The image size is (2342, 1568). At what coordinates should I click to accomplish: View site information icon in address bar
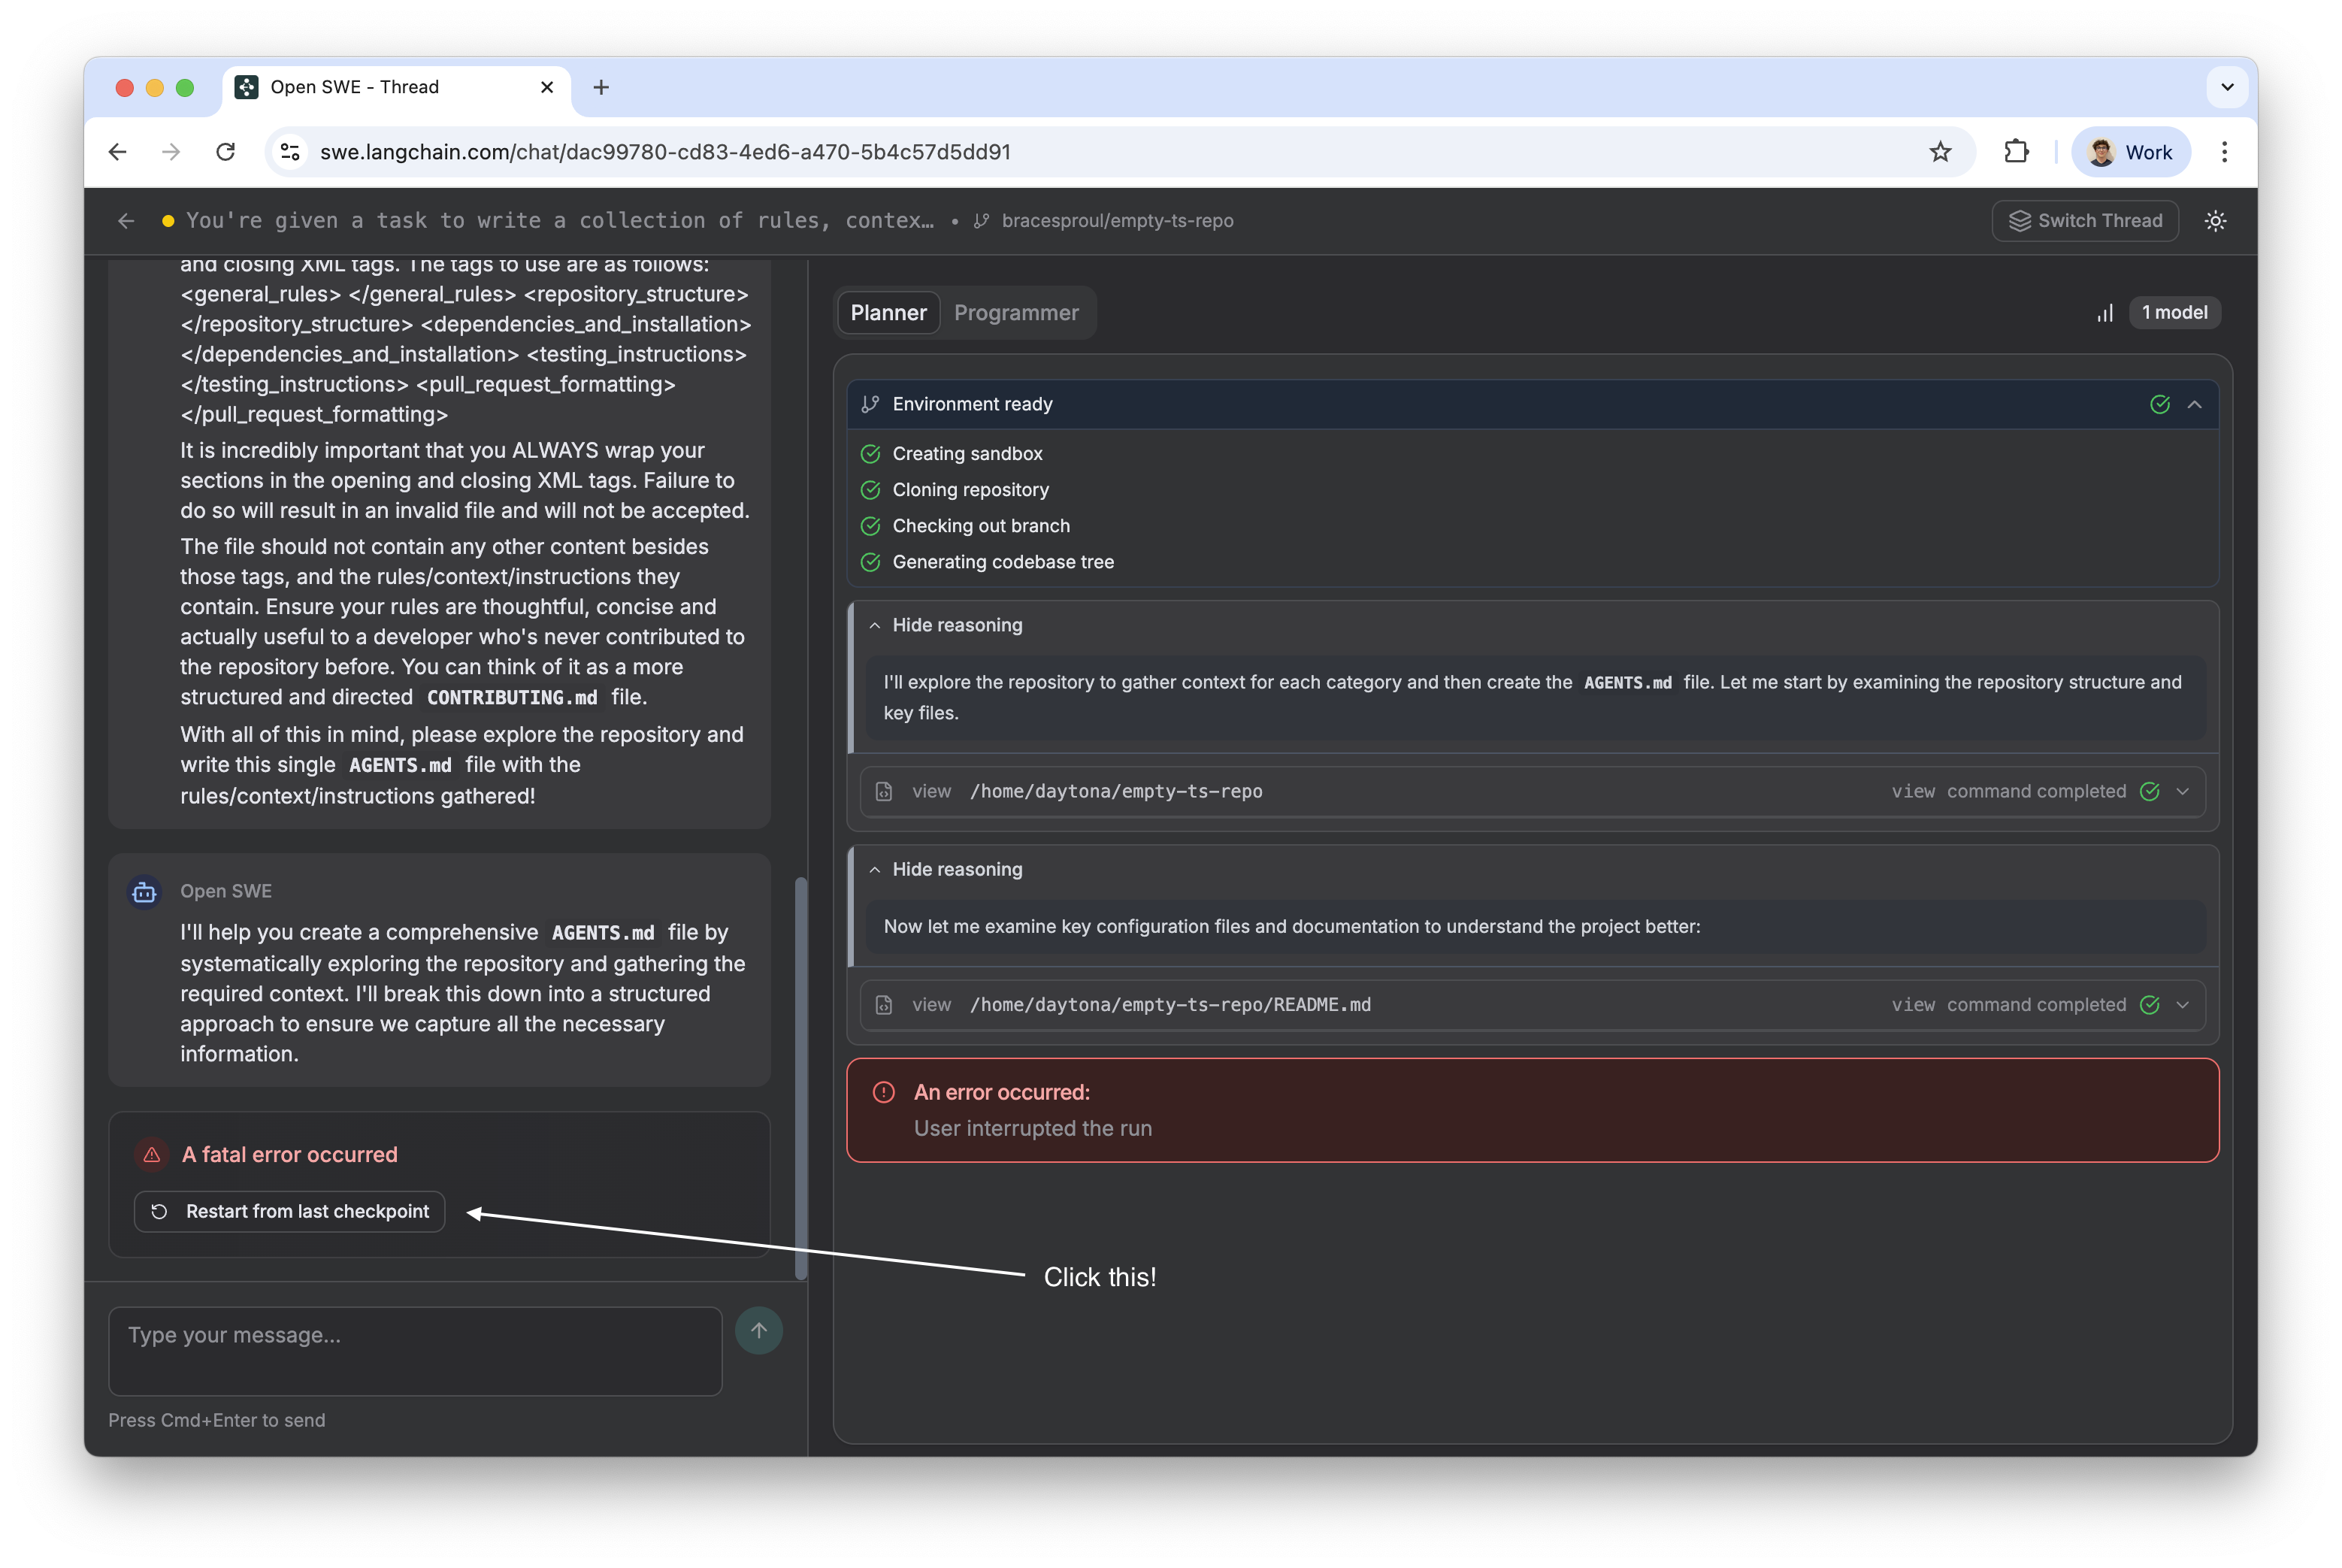(290, 152)
